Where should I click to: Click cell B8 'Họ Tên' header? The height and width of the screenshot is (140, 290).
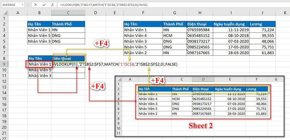pyautogui.click(x=40, y=58)
